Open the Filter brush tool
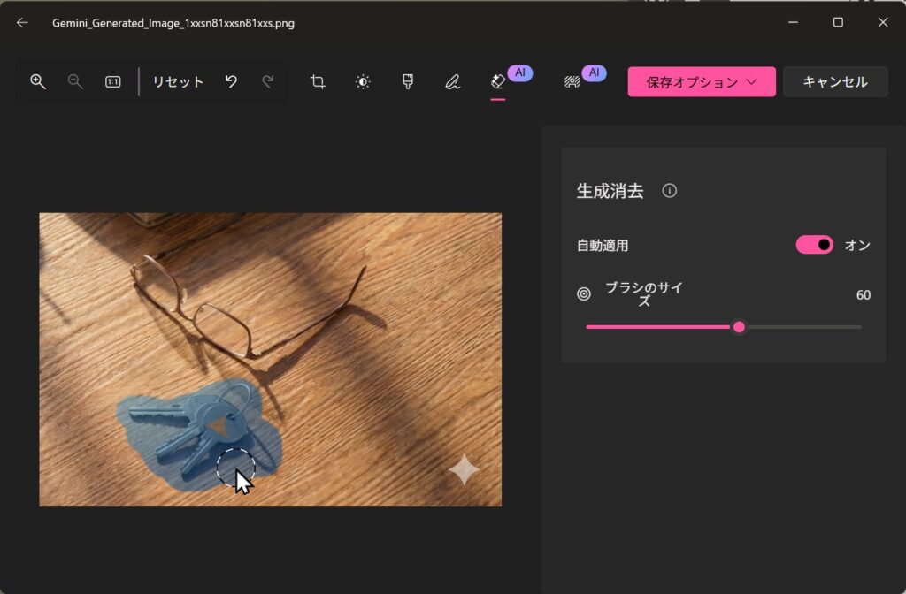 408,81
